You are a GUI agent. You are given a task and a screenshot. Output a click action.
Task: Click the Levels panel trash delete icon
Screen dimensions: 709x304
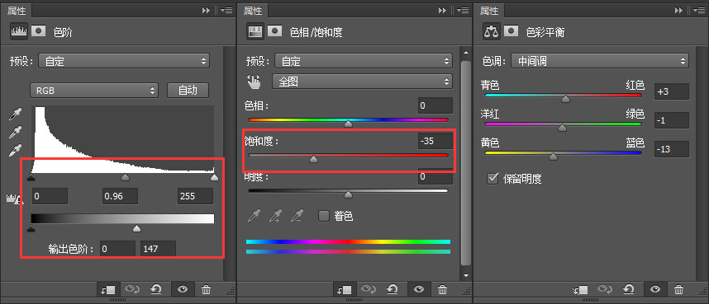pyautogui.click(x=206, y=289)
